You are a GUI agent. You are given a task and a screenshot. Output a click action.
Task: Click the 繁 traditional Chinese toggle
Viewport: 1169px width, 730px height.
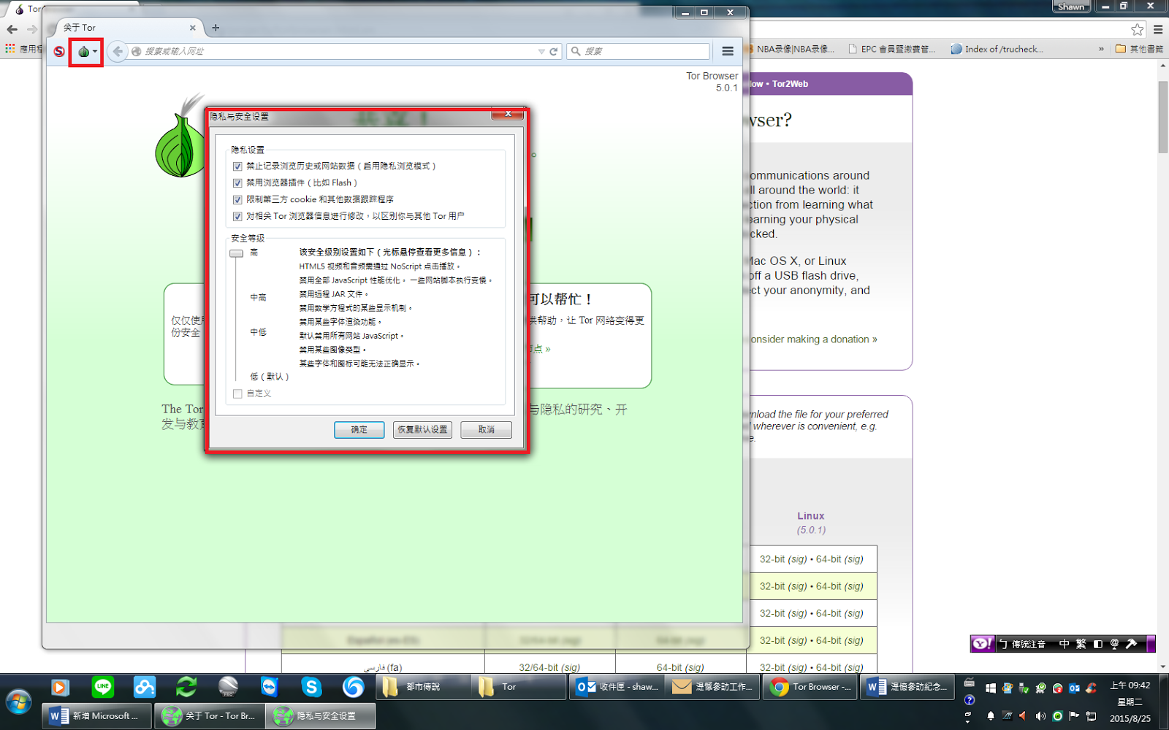coord(1081,644)
